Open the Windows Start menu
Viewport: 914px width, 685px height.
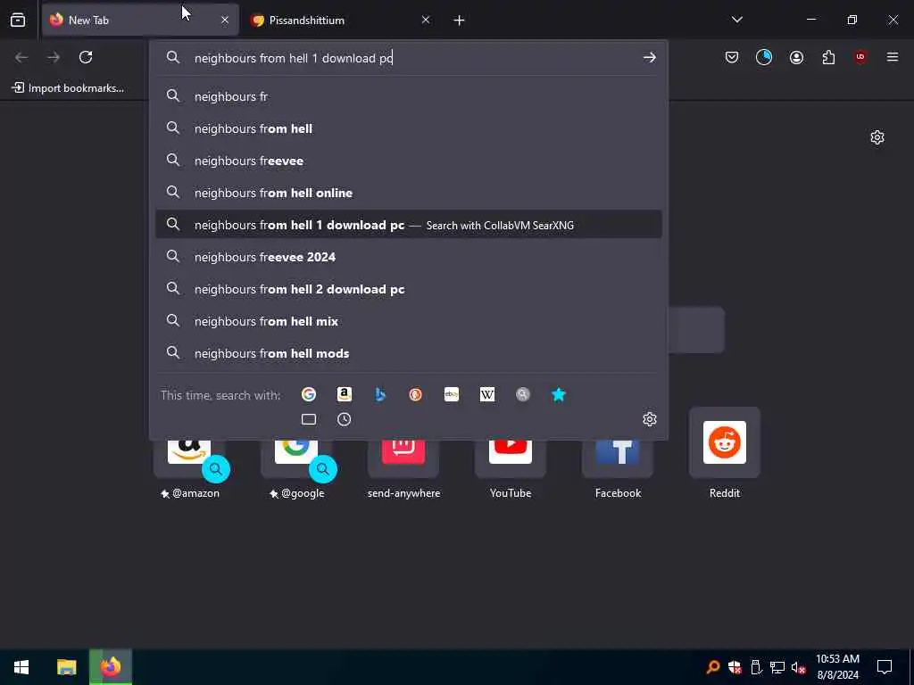(21, 667)
